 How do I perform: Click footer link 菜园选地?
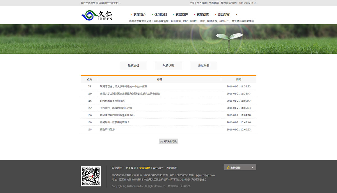click(x=144, y=168)
